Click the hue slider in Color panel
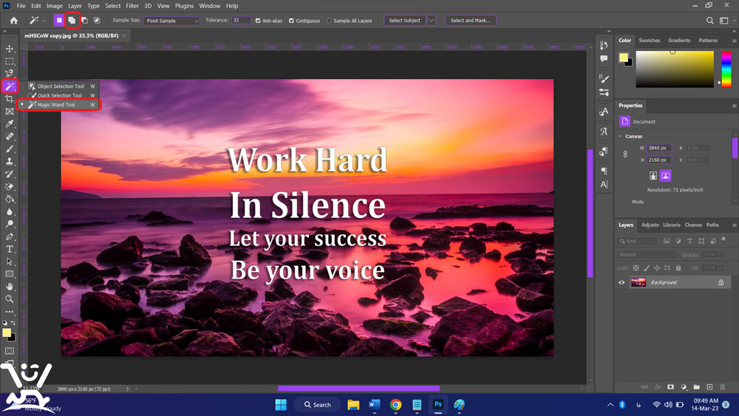This screenshot has height=416, width=739. [726, 69]
